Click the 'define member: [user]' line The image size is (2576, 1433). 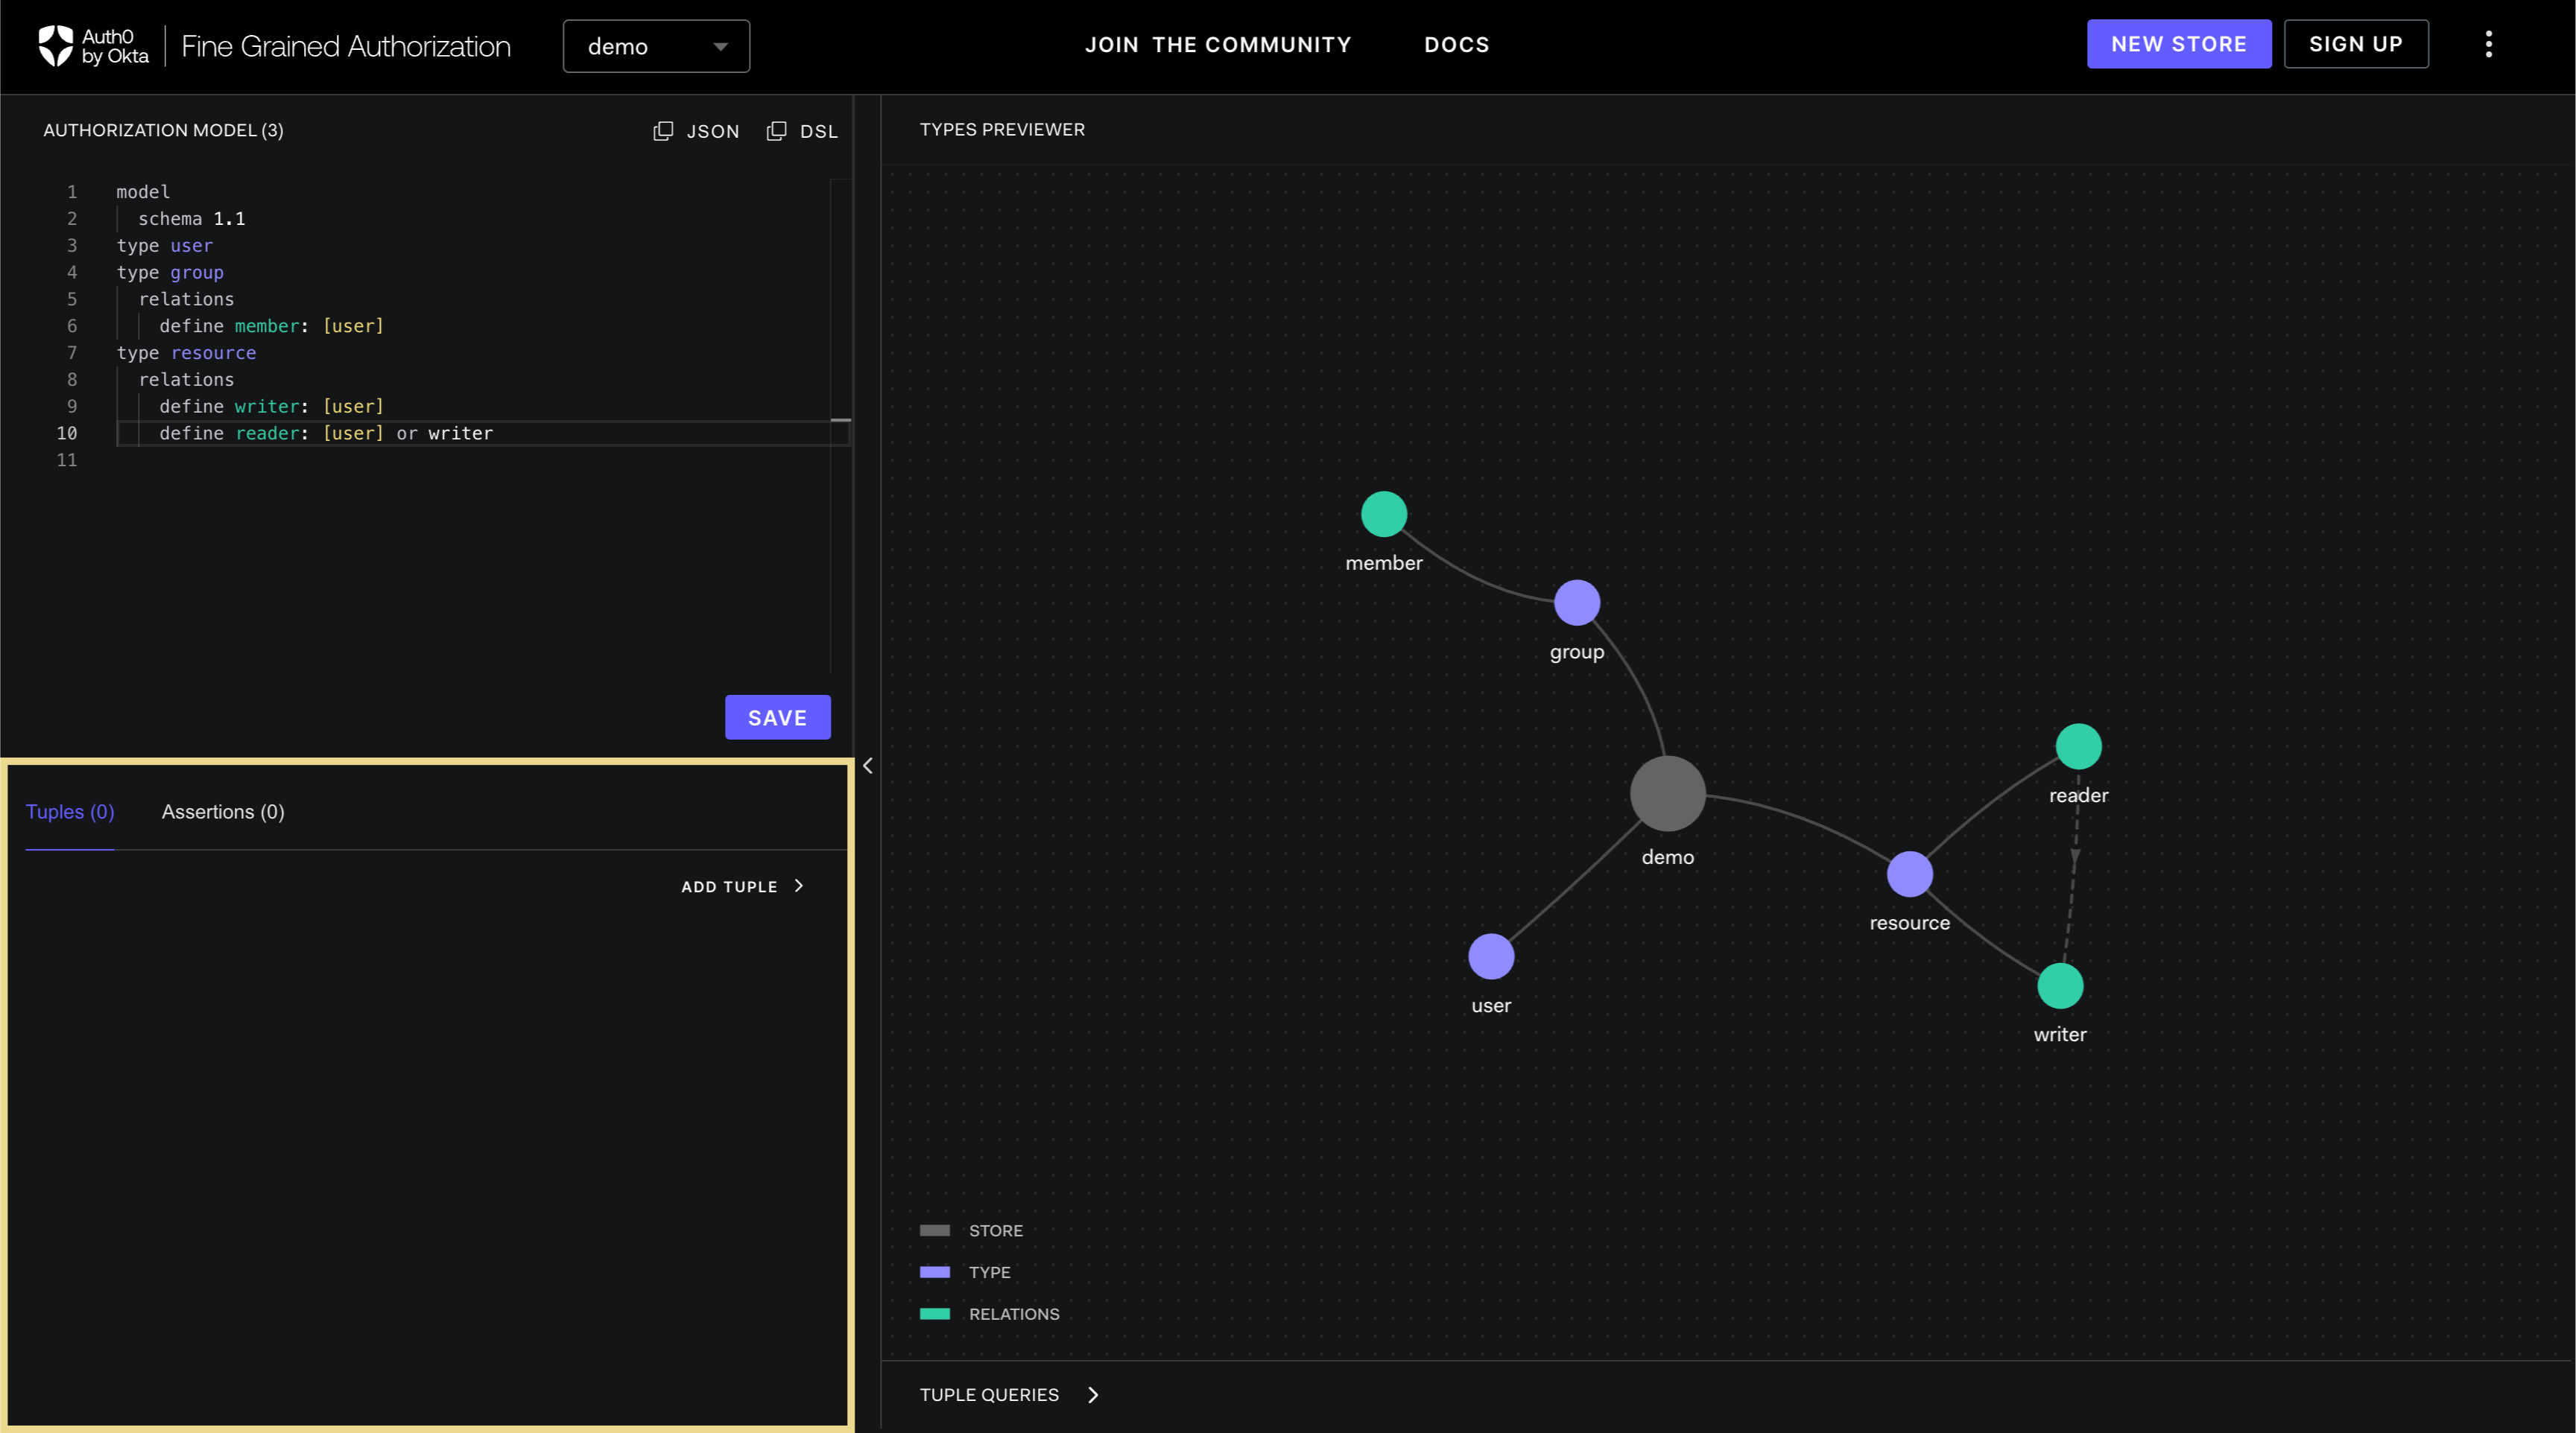coord(271,325)
